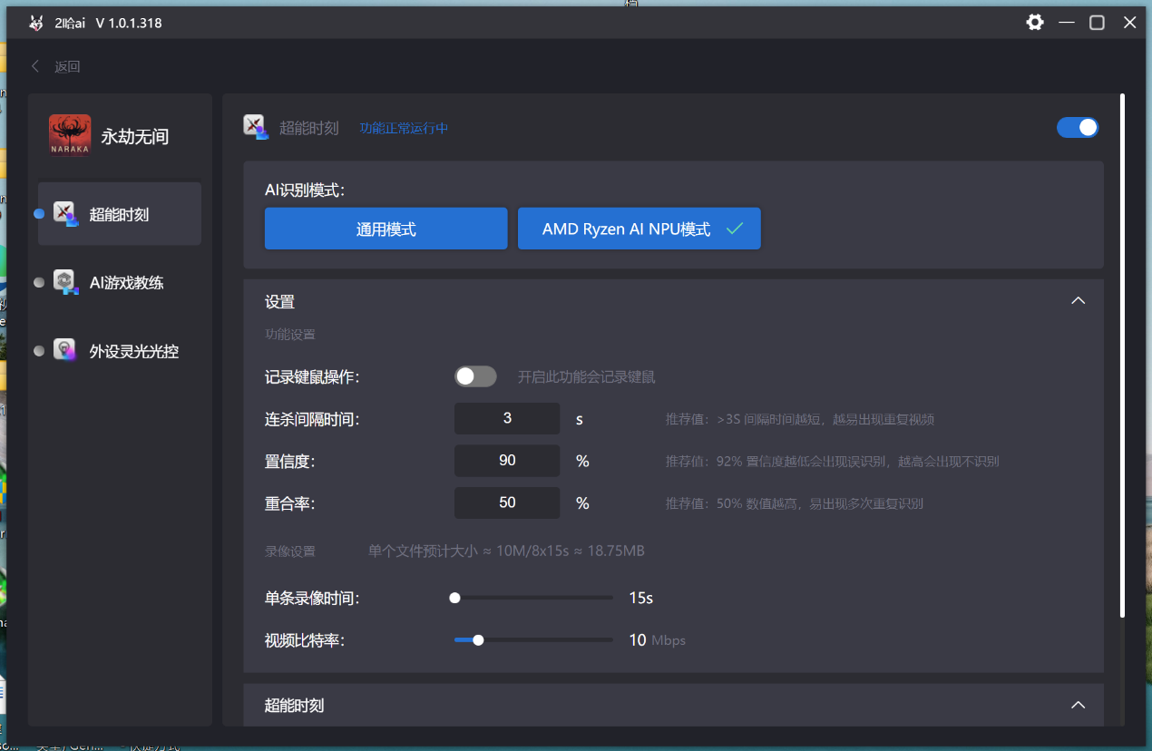Viewport: 1152px width, 751px height.
Task: Turn off the 超能时刻 main toggle
Action: click(x=1078, y=128)
